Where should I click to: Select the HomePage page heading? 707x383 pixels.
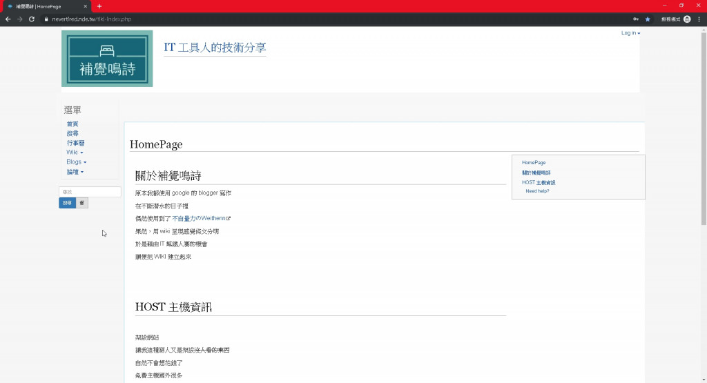click(156, 144)
